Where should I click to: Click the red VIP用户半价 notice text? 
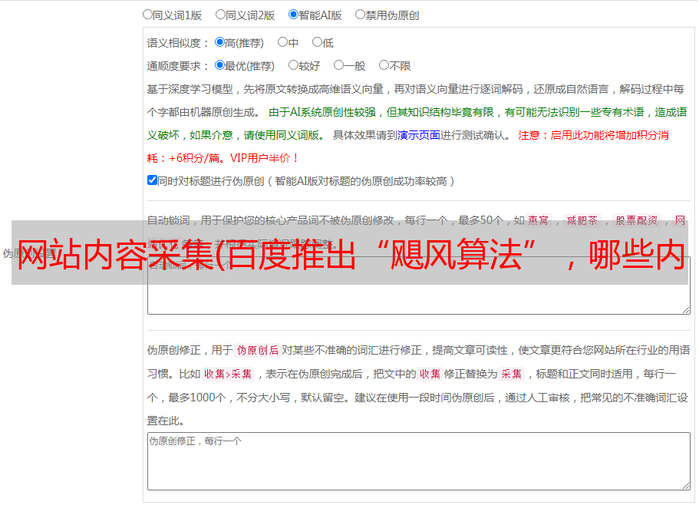click(265, 158)
